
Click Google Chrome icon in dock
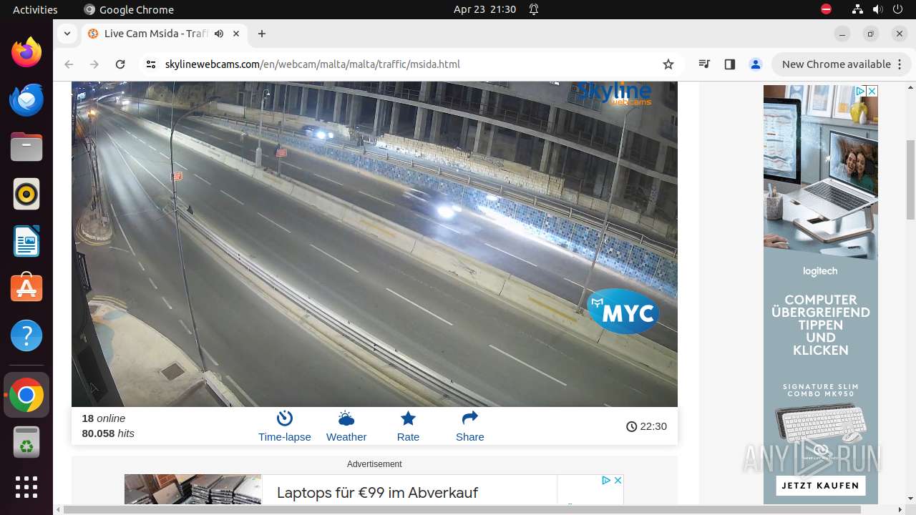26,395
